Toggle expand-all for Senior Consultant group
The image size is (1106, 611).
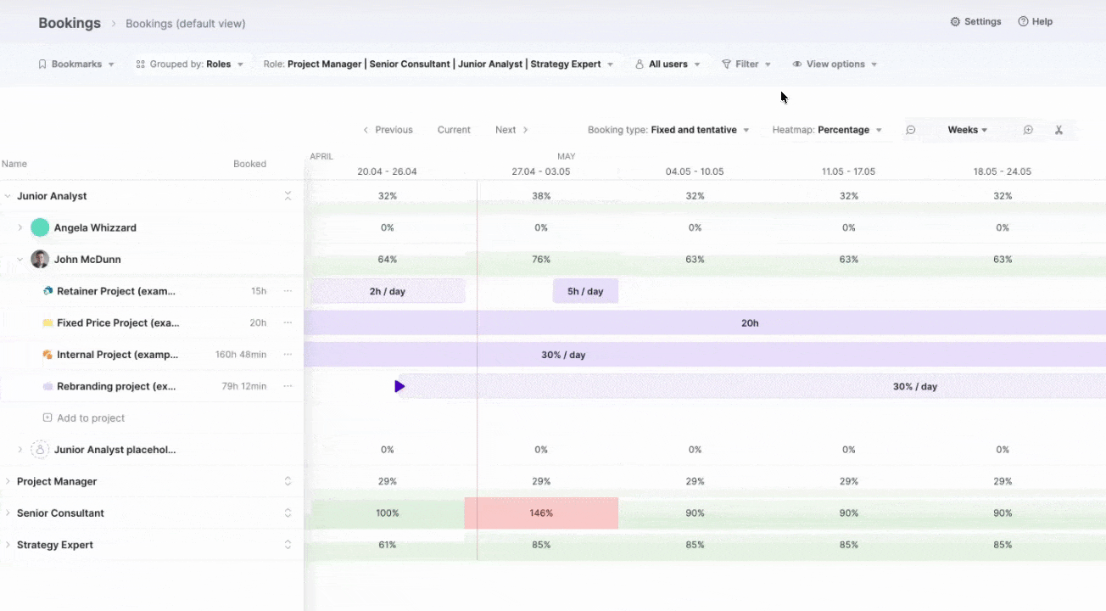(x=288, y=513)
